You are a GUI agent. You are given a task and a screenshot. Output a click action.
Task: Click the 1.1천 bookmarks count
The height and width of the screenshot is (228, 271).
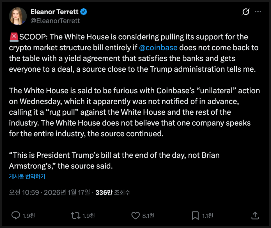tap(208, 216)
